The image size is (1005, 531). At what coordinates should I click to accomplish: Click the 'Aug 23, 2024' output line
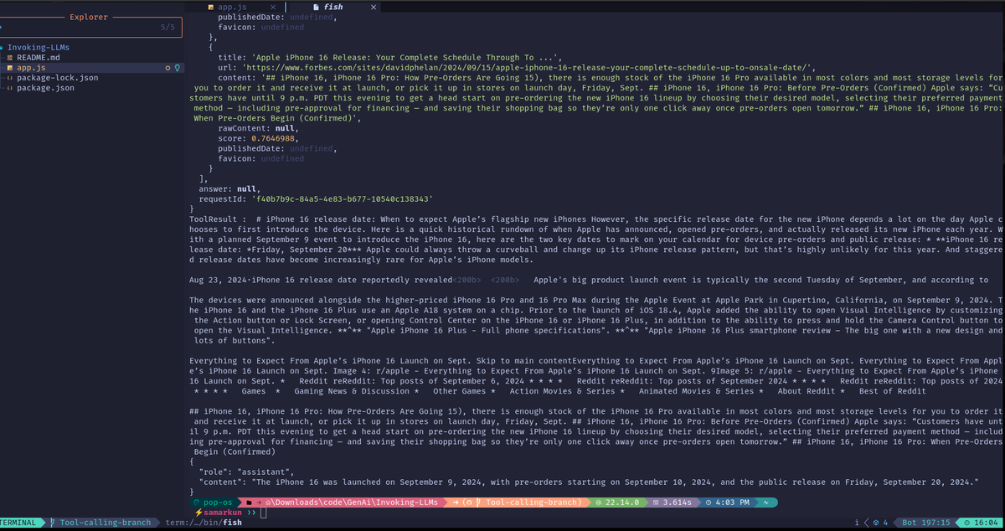[x=589, y=279]
